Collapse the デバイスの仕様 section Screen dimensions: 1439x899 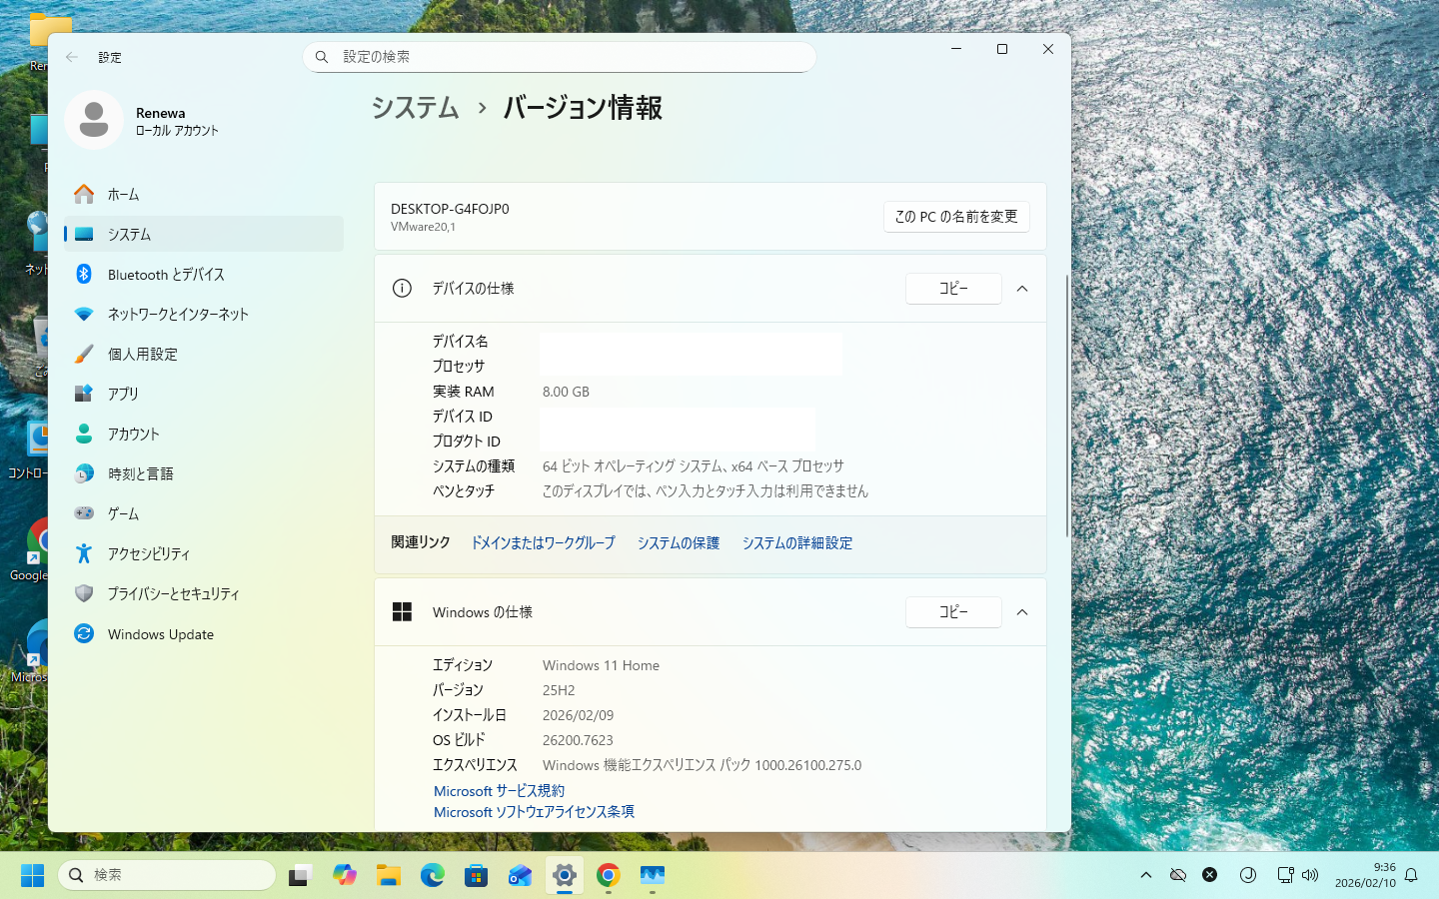coord(1021,289)
